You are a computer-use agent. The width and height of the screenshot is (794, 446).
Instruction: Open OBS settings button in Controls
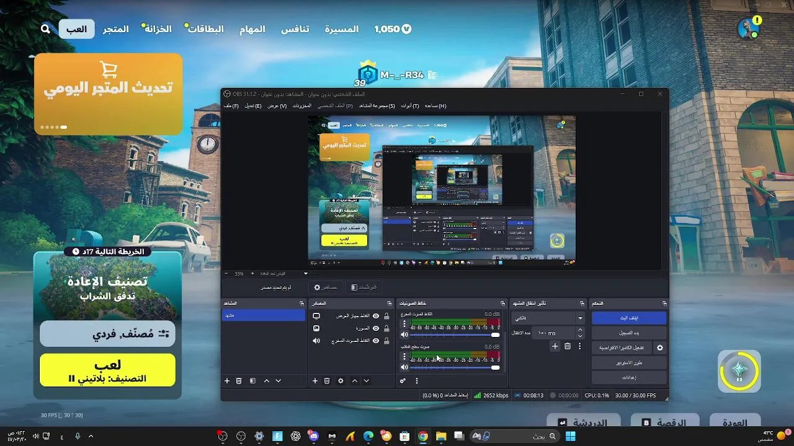tap(629, 377)
